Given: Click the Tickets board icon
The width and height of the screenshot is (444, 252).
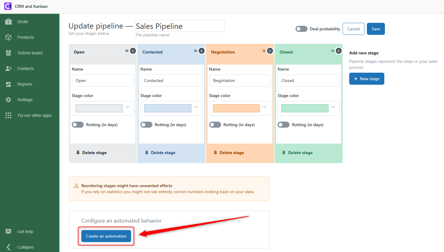Looking at the screenshot, I should click(x=8, y=53).
